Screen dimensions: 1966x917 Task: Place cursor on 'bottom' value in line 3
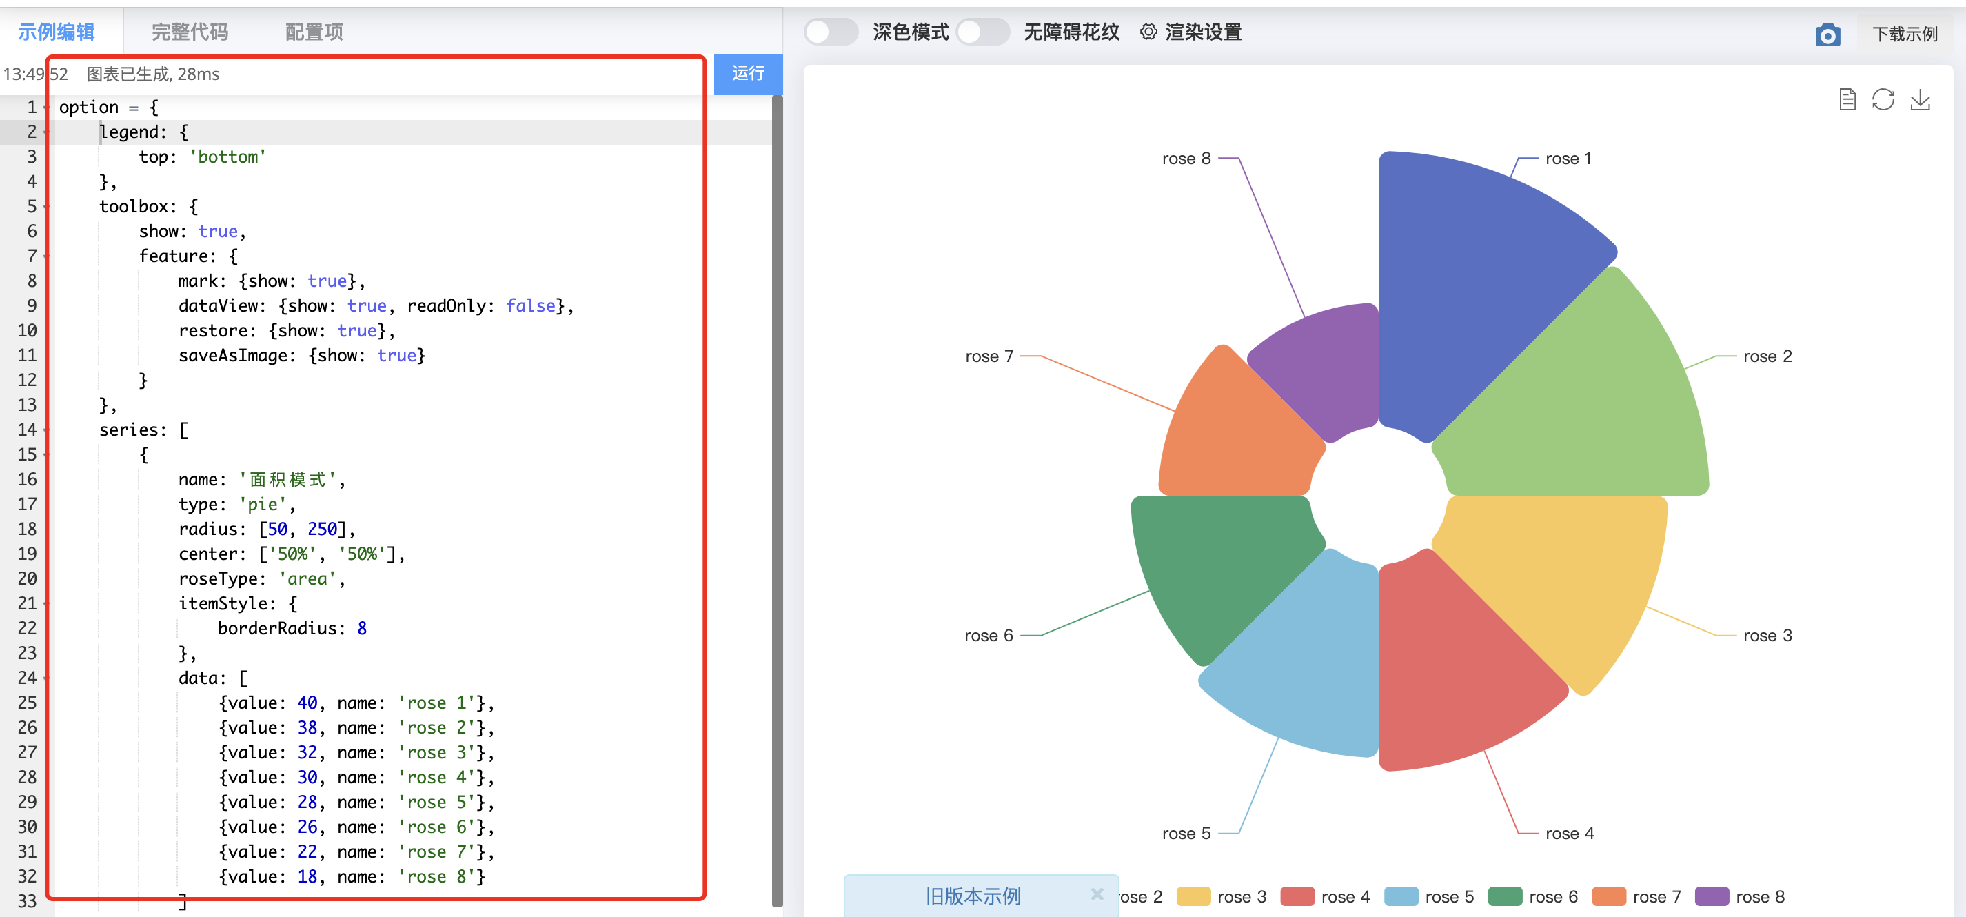point(227,157)
